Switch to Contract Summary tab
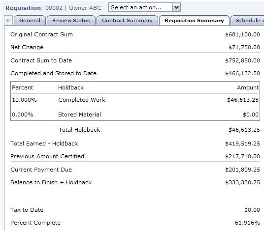 [x=127, y=21]
